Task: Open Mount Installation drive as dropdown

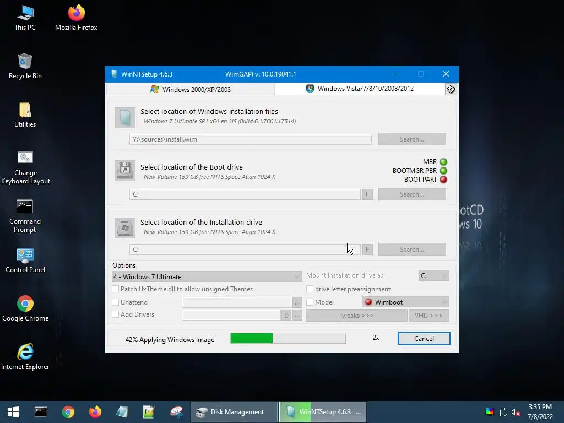Action: [x=434, y=275]
